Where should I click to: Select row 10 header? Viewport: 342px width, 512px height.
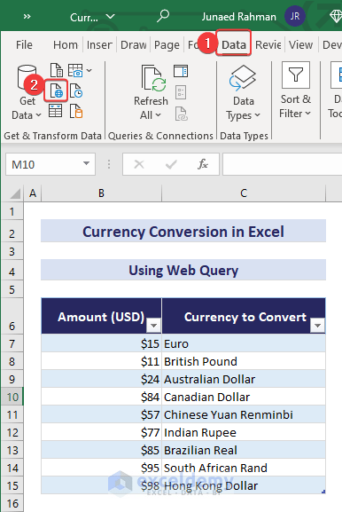12,397
